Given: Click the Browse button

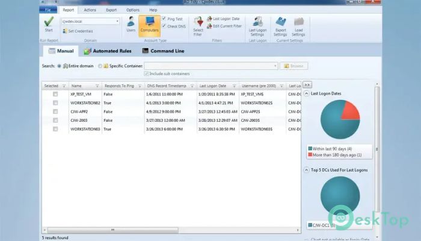Looking at the screenshot, I should coord(293,66).
